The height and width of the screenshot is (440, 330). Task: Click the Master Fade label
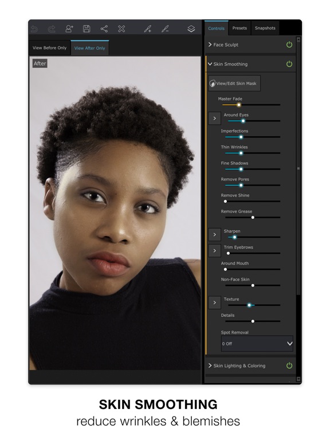click(x=230, y=99)
